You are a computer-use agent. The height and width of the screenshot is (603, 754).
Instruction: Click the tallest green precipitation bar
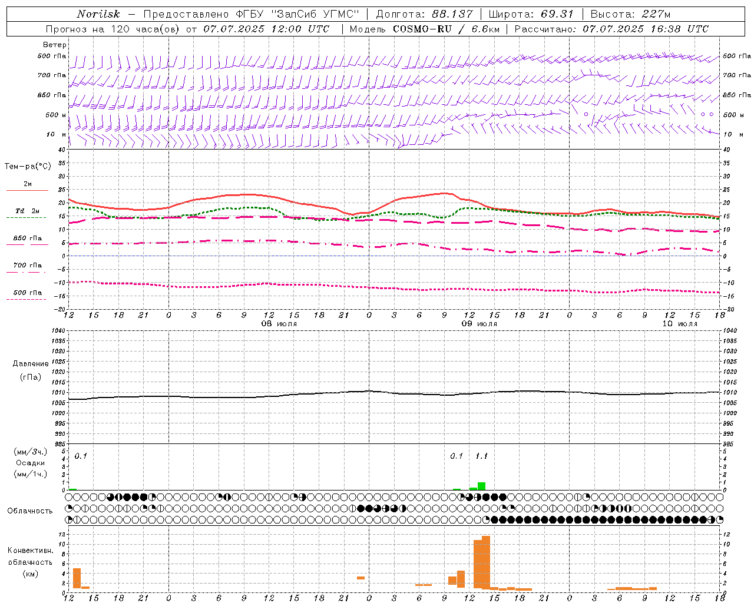pos(481,486)
